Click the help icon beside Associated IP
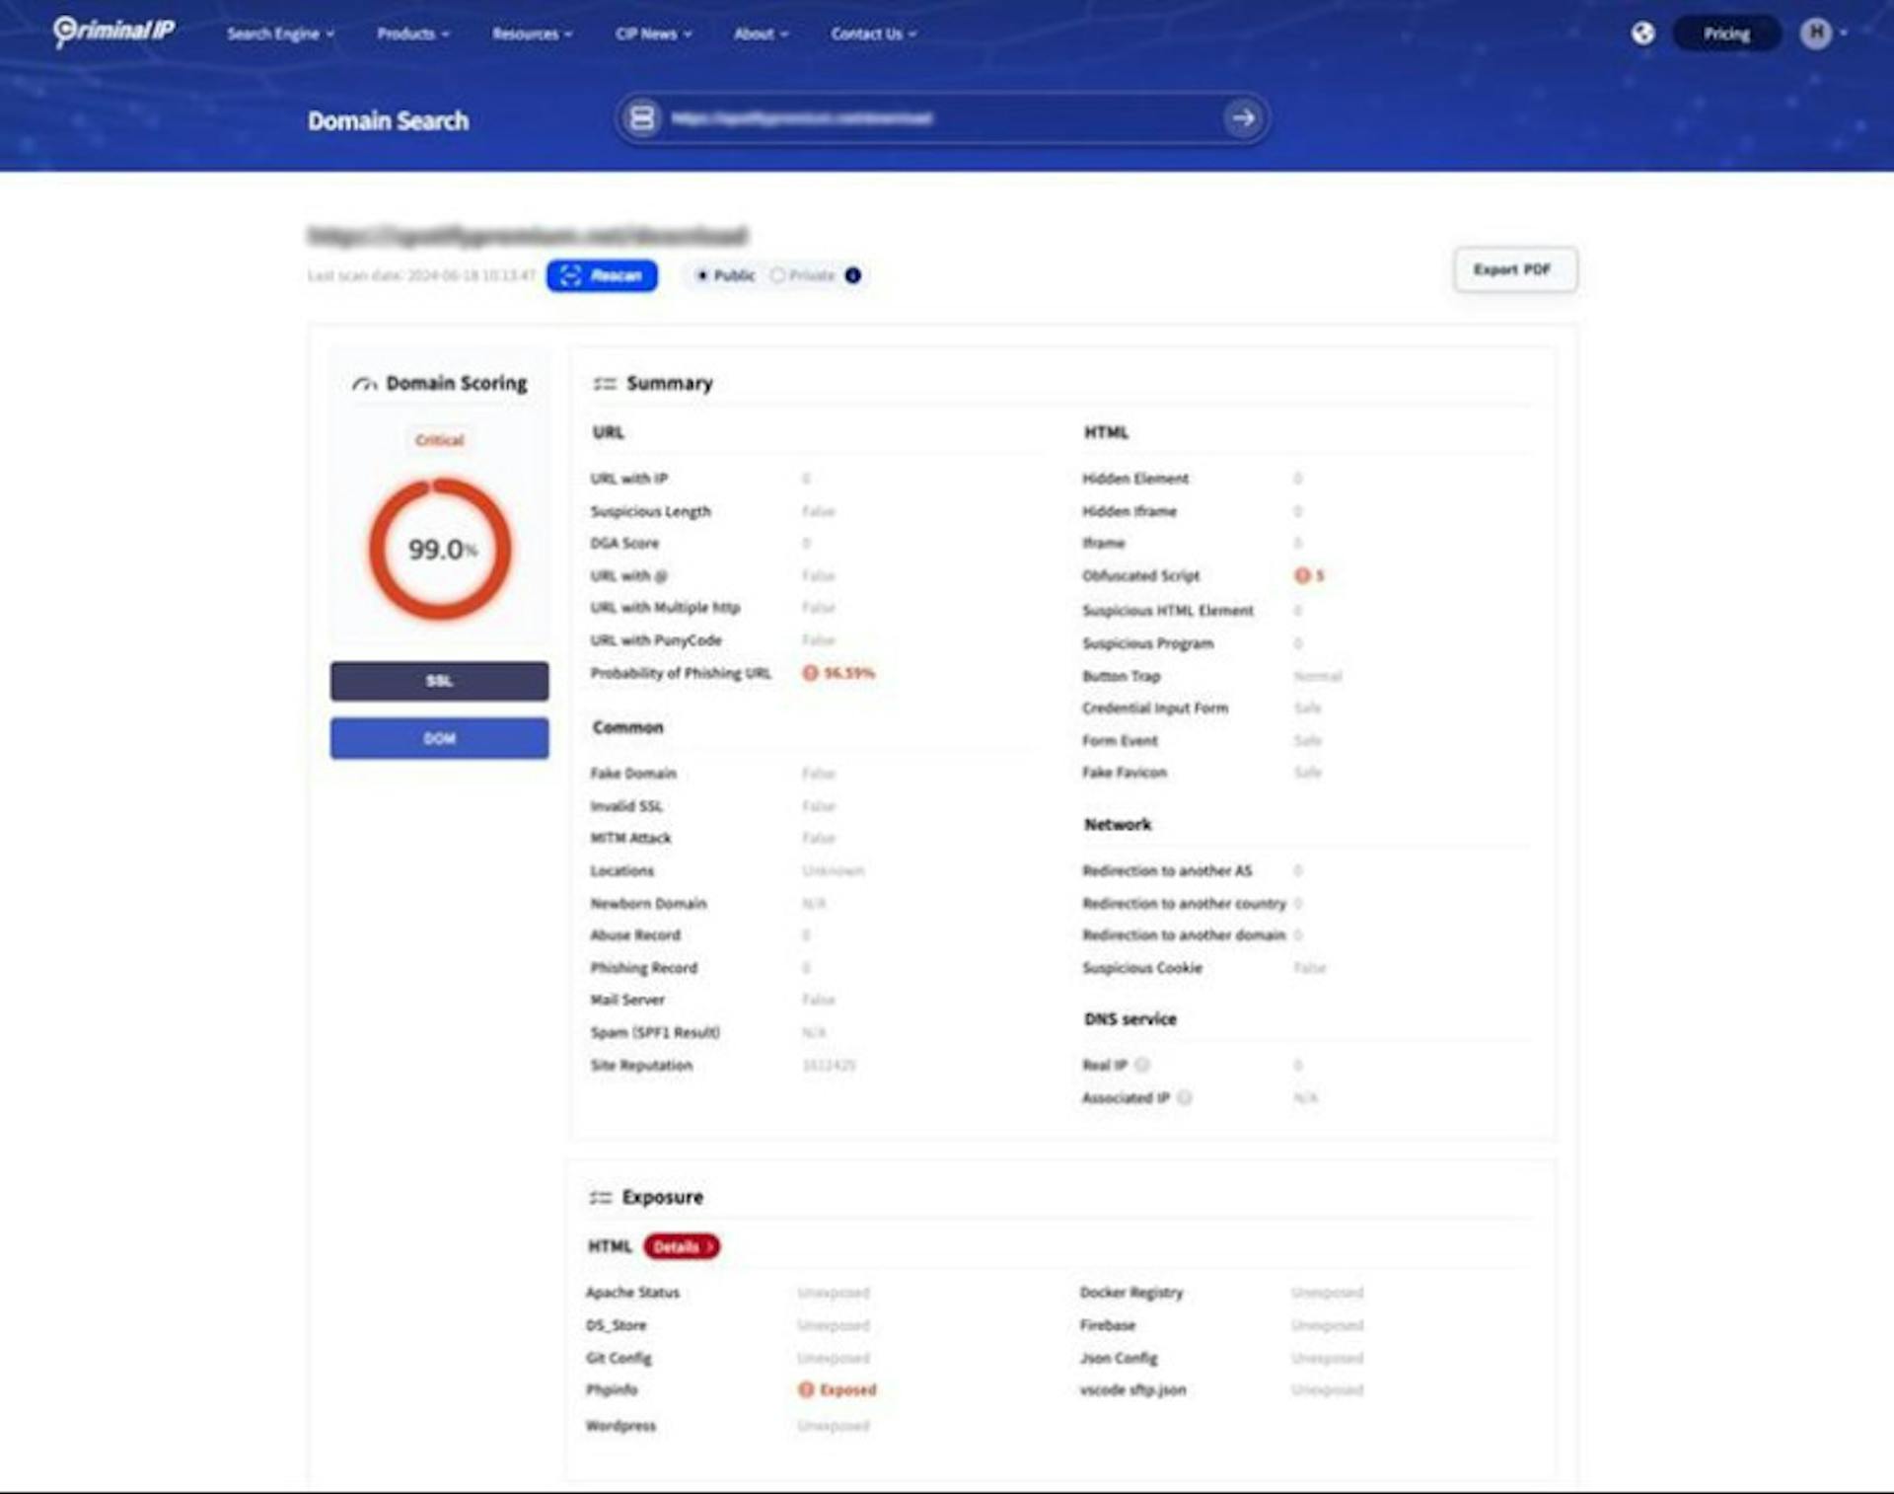This screenshot has width=1894, height=1494. pyautogui.click(x=1185, y=1097)
